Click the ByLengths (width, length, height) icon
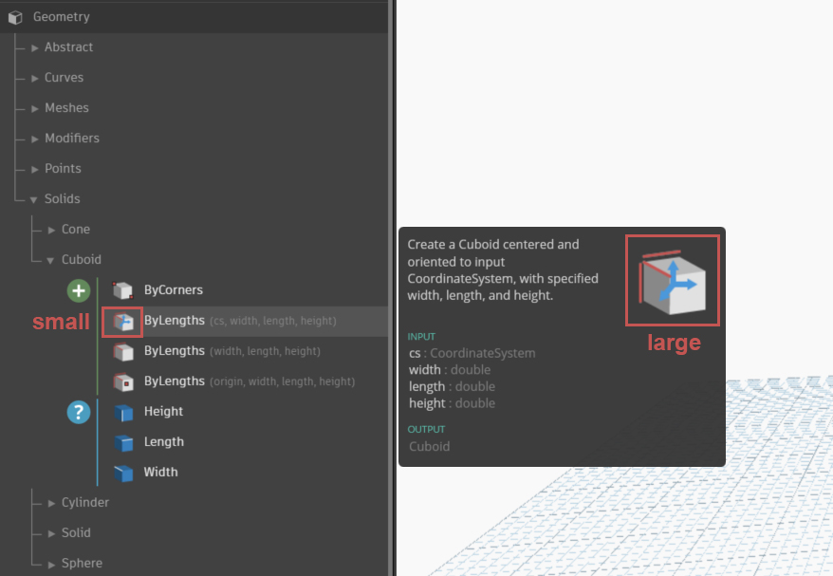The width and height of the screenshot is (833, 576). tap(122, 352)
